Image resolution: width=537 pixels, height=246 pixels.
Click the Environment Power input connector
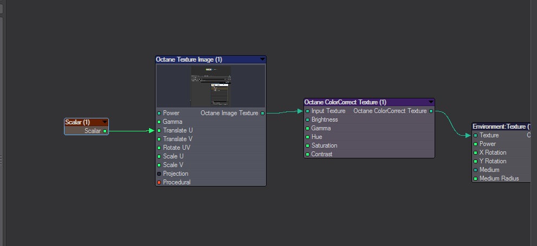coord(475,144)
